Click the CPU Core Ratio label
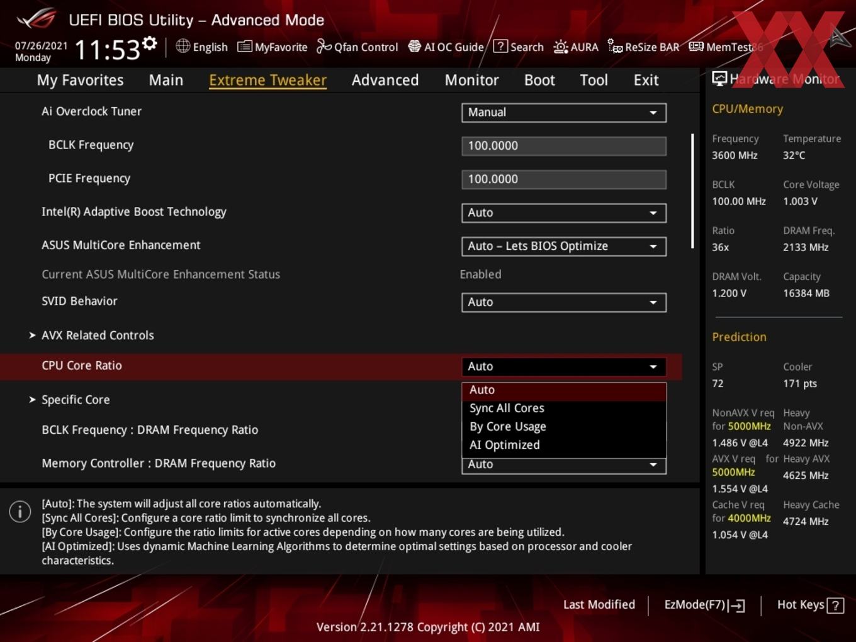 (82, 366)
